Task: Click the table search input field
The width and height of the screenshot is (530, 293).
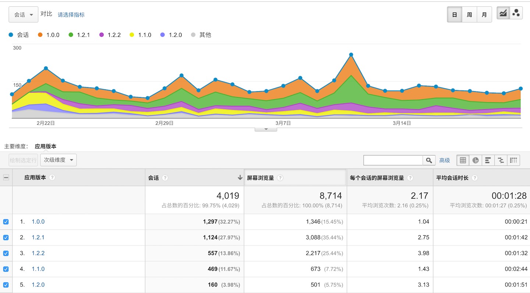Action: coord(393,160)
